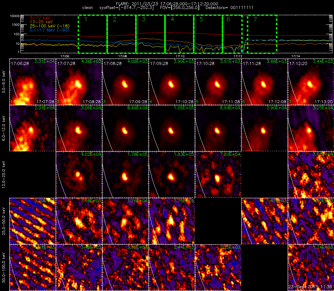Select interval marker 6 in the light curve
Image resolution: width=334 pixels, height=291 pixels.
pos(228,19)
